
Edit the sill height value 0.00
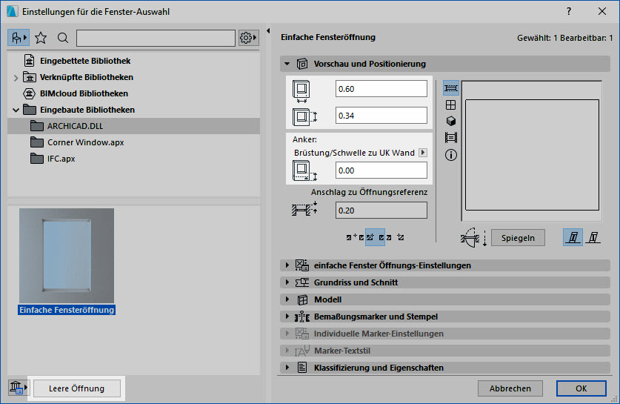pos(381,170)
